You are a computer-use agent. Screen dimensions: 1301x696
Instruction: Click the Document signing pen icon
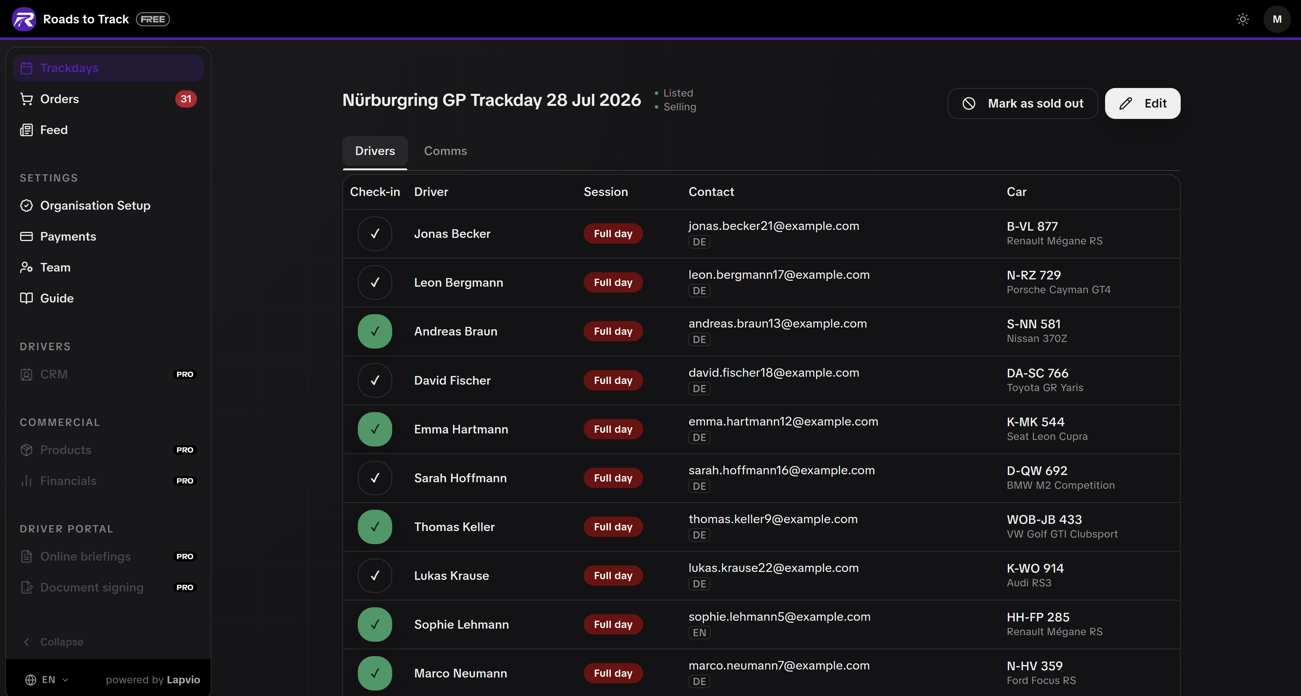pyautogui.click(x=26, y=587)
